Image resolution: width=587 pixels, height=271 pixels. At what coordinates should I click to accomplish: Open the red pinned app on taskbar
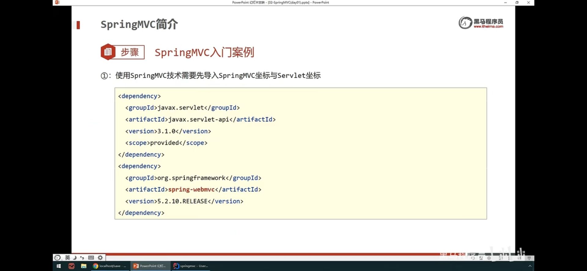tap(72, 266)
